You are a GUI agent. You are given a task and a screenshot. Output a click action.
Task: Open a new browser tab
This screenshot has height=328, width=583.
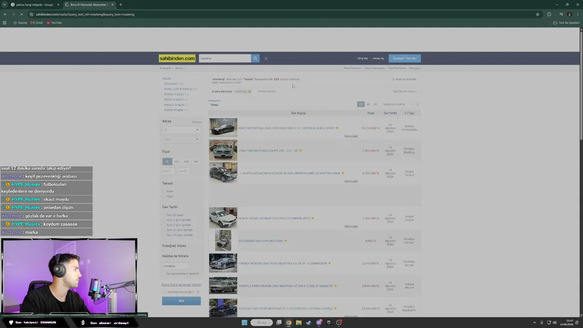120,5
